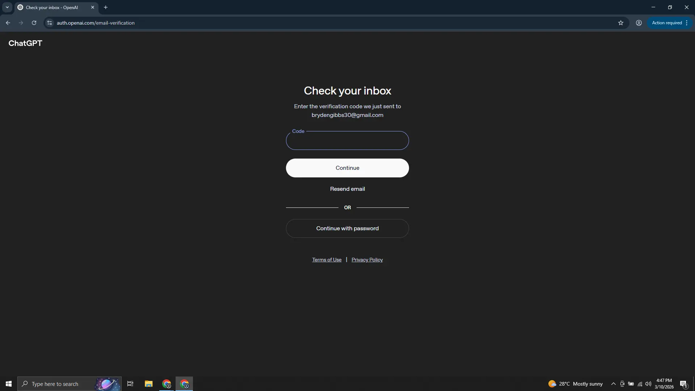Image resolution: width=695 pixels, height=391 pixels.
Task: Open the notification center icon
Action: coord(684,384)
